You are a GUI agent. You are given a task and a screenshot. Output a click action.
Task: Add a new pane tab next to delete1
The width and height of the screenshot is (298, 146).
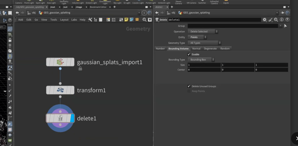172,7
